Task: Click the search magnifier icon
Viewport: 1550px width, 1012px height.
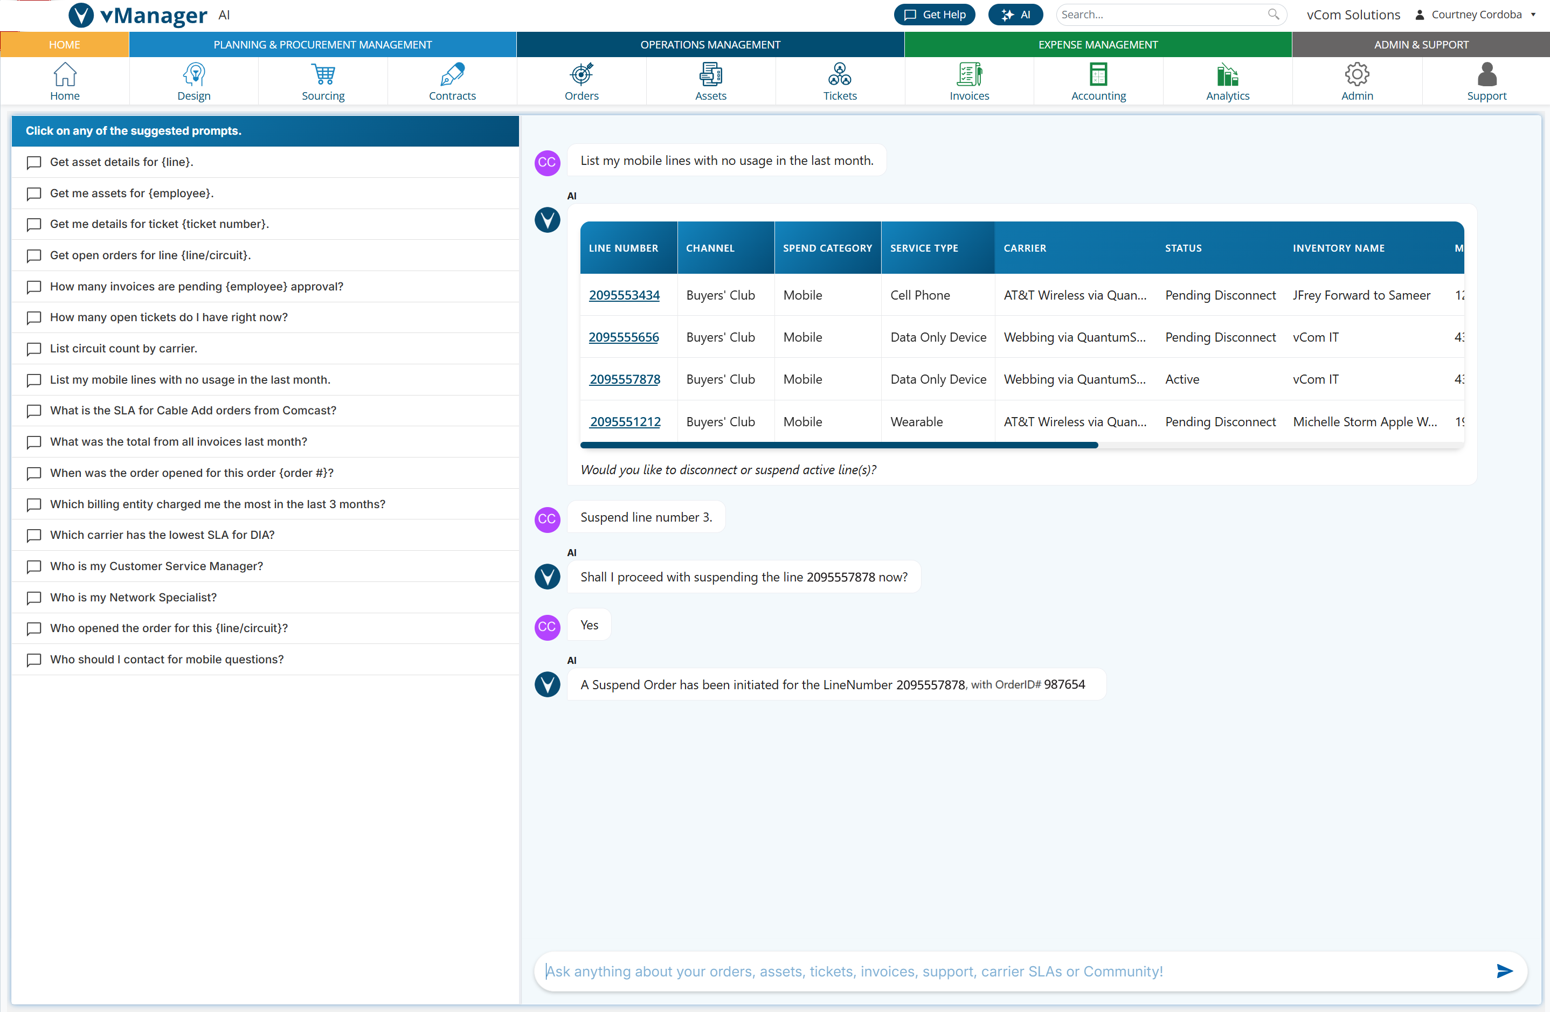Action: pos(1272,15)
